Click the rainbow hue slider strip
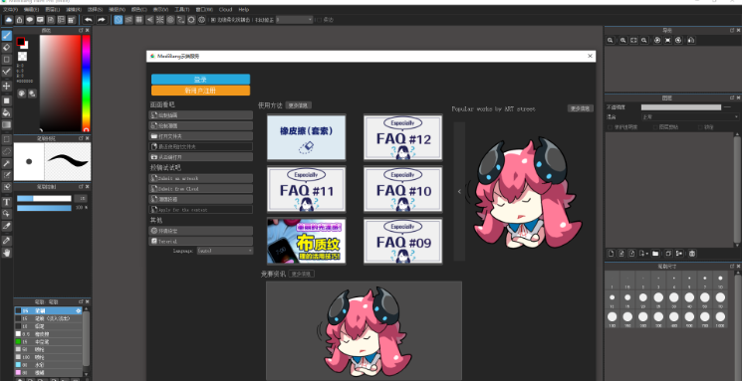744x381 pixels. pyautogui.click(x=86, y=83)
